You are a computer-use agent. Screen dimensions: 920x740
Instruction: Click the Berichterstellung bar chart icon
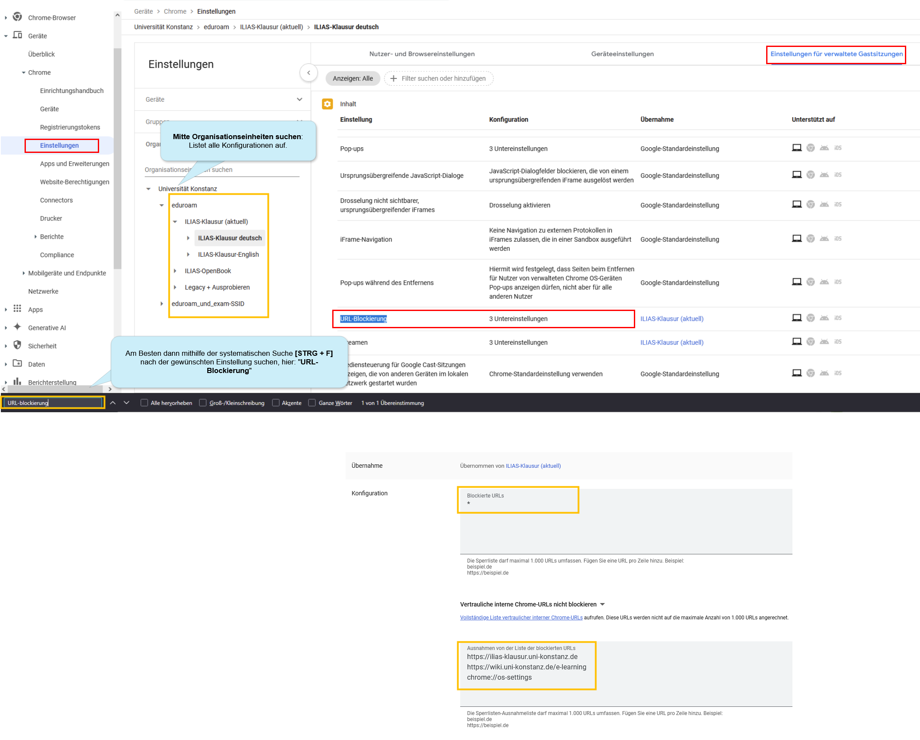(x=17, y=381)
